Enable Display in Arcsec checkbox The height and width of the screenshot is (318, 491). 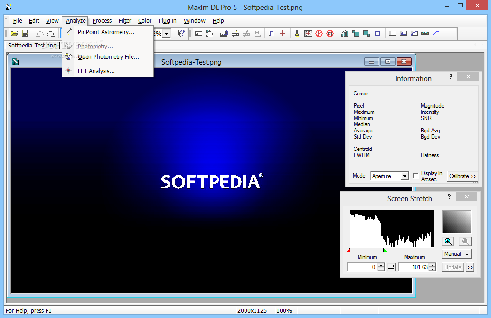pyautogui.click(x=415, y=176)
